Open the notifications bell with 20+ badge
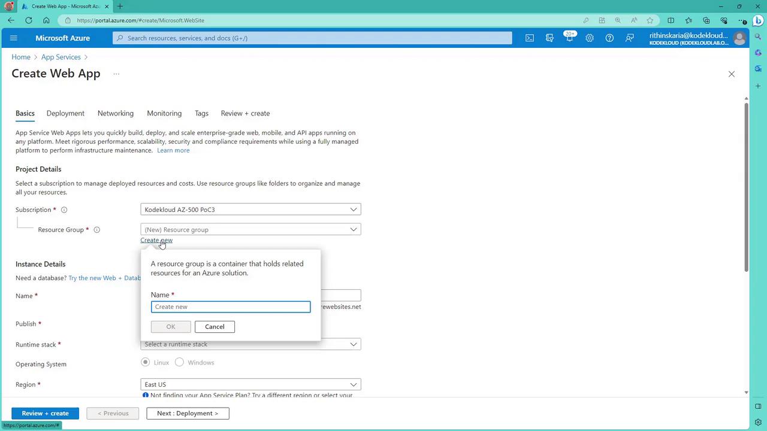The height and width of the screenshot is (431, 767). (569, 38)
